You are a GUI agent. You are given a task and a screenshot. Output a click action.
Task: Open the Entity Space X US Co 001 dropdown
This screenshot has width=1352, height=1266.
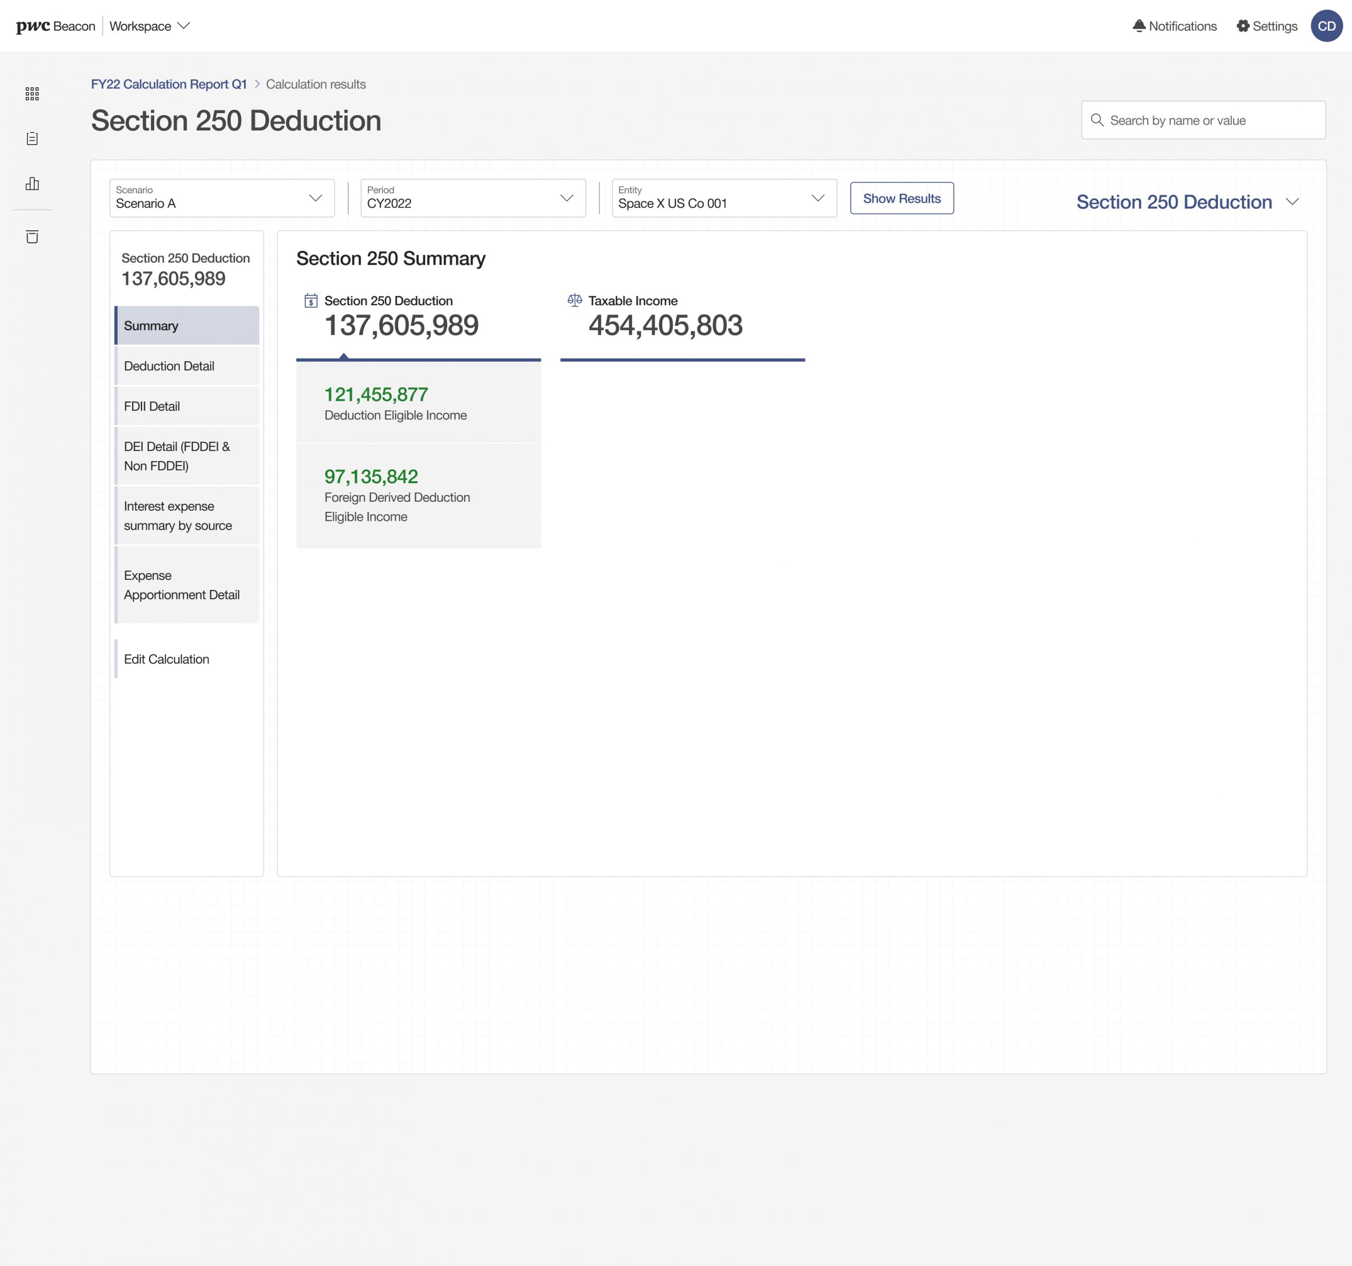pos(724,198)
